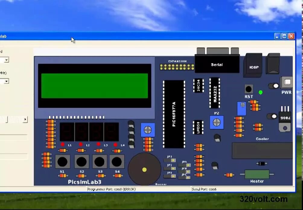Click the EXPANSION pin header

177,67
